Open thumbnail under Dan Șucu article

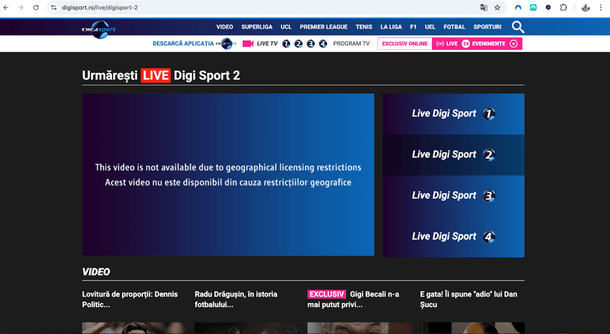[472, 328]
